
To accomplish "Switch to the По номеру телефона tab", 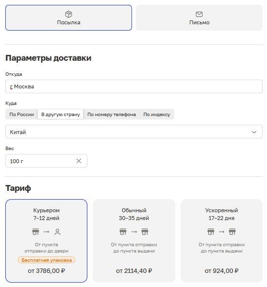I will pyautogui.click(x=112, y=115).
